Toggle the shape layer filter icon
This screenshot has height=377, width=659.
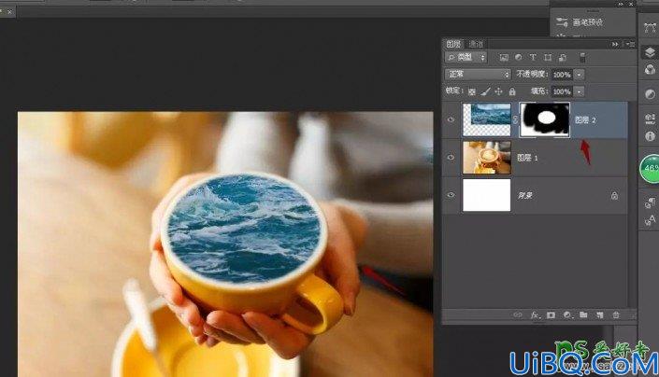(x=548, y=58)
